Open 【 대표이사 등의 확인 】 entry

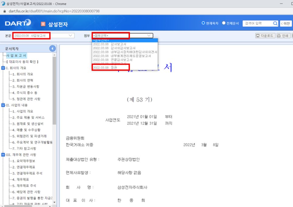(22, 62)
